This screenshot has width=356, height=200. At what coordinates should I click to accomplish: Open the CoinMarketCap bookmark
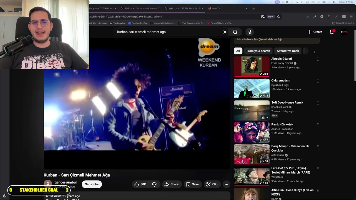138,23
